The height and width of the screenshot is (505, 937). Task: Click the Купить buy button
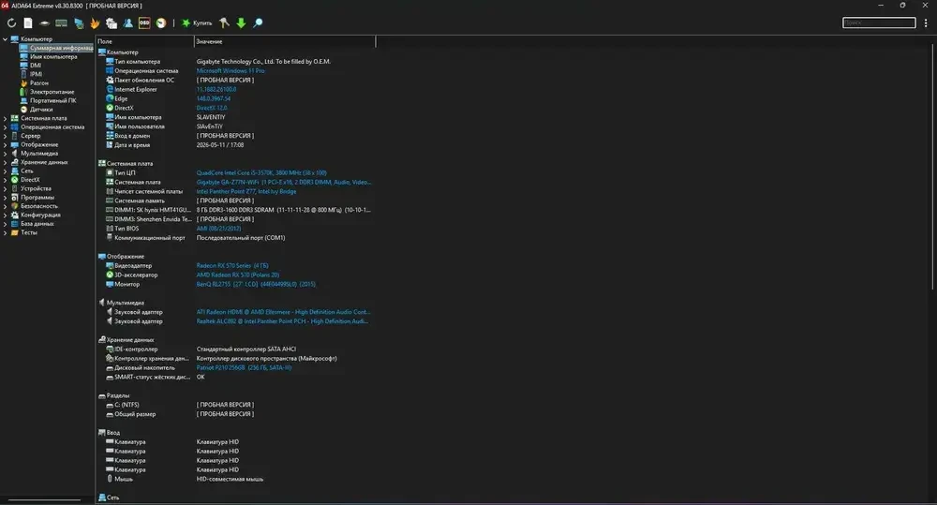(197, 22)
